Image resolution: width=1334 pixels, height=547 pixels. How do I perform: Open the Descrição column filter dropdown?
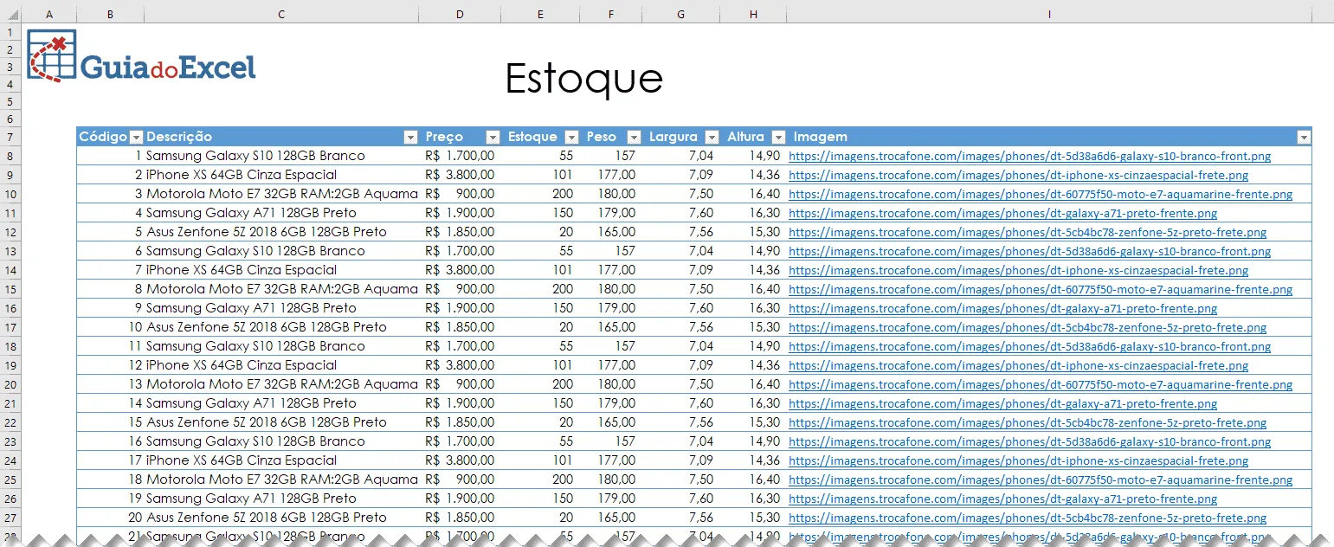click(x=410, y=137)
